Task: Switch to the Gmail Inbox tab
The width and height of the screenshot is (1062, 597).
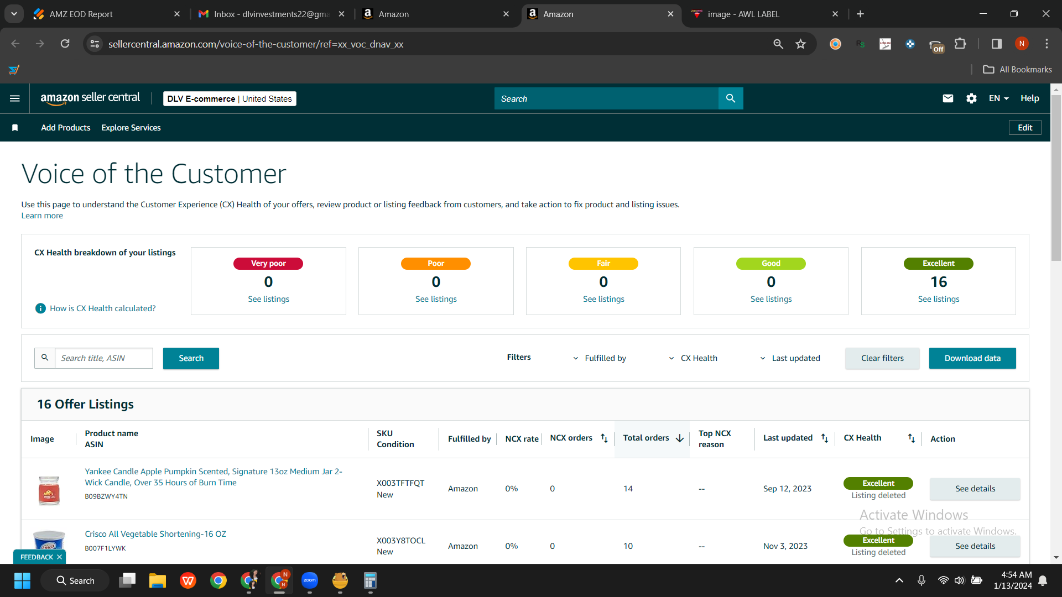Action: [271, 14]
